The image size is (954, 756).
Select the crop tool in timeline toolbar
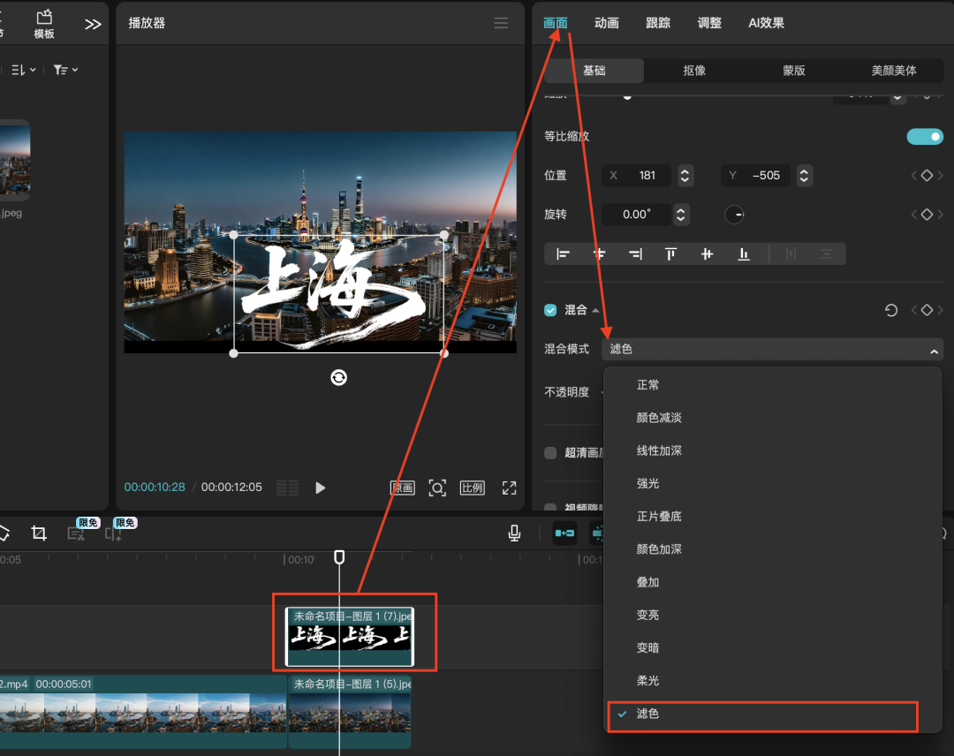click(39, 533)
